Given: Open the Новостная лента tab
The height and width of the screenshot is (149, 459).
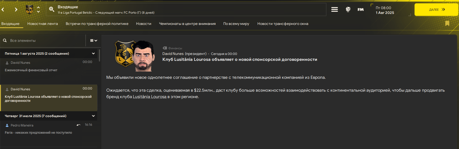Looking at the screenshot, I should click(43, 24).
